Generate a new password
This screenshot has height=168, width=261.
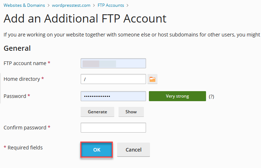point(97,112)
